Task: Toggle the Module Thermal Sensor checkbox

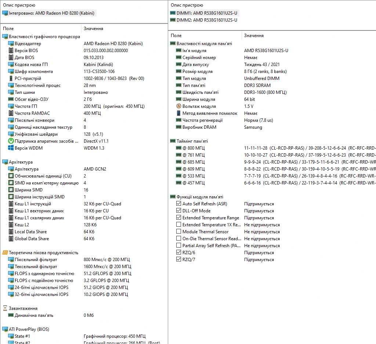Action: tap(178, 231)
